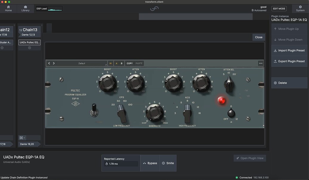The image size is (309, 180).
Task: Bypass the Pultec plugin
Action: coord(150,163)
